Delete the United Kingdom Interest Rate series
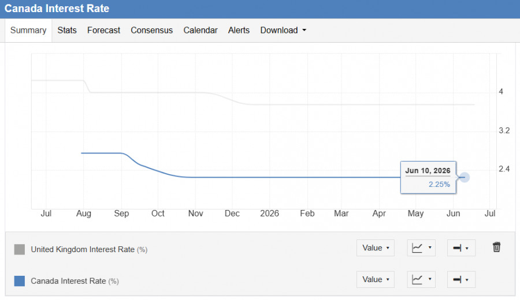Image resolution: width=520 pixels, height=300 pixels. coord(496,247)
